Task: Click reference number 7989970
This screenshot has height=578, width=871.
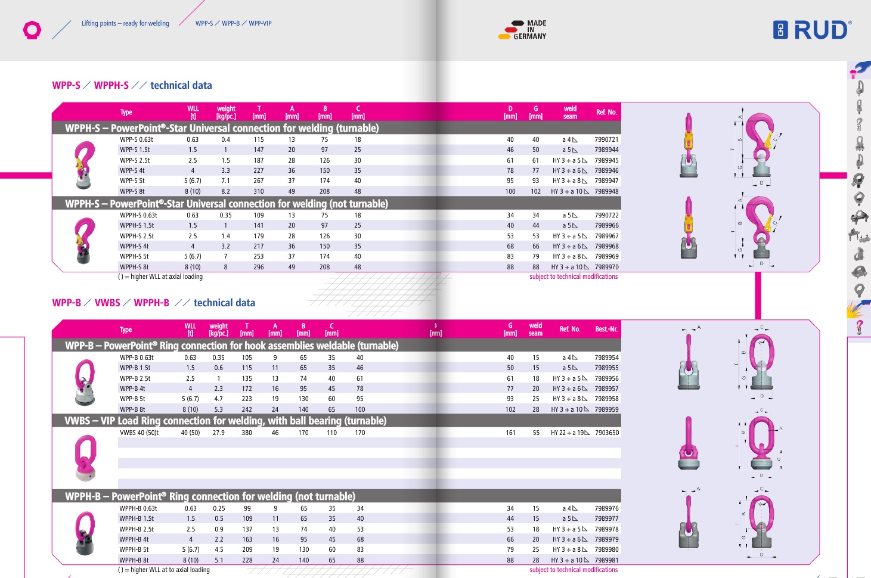Action: 606,267
